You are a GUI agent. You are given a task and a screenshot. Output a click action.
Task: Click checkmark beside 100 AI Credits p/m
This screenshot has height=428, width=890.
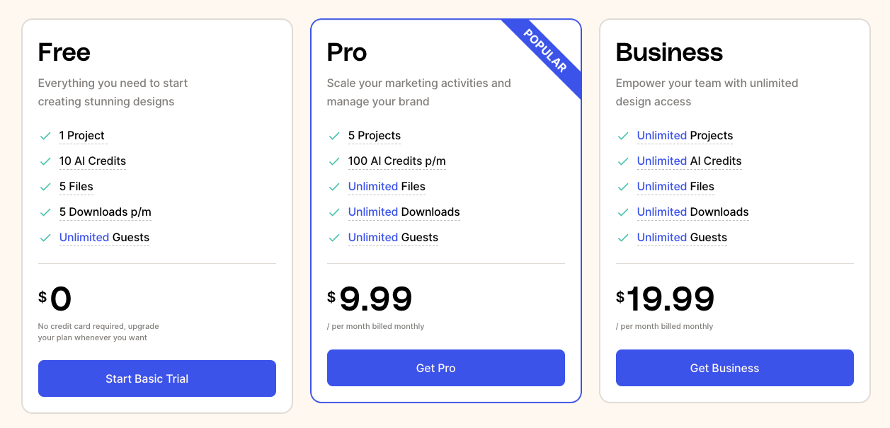point(334,161)
